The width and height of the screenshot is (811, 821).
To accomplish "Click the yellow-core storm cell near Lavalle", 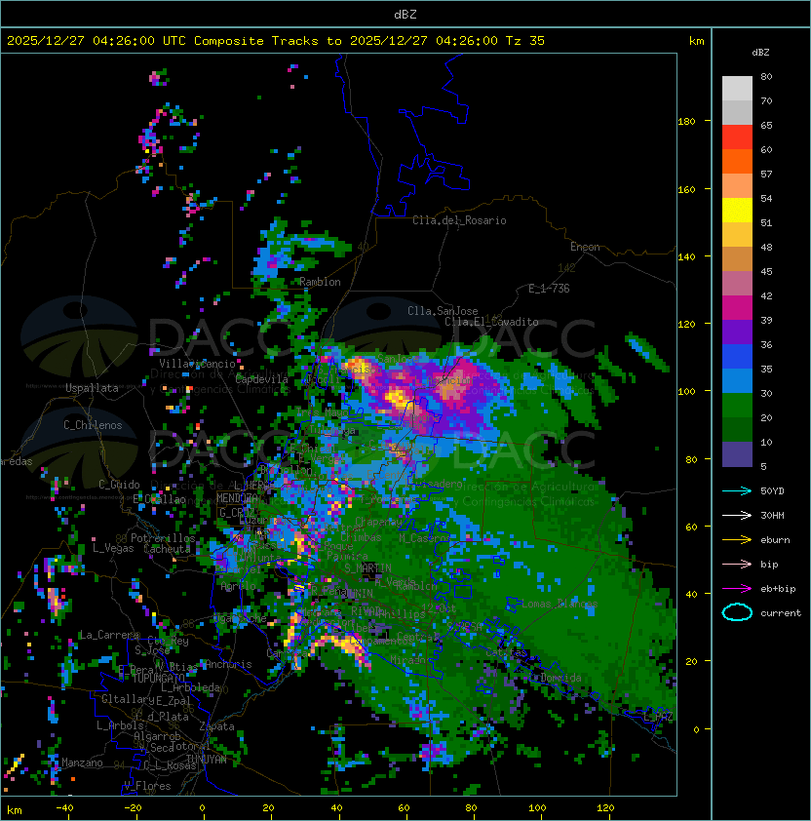I will 397,397.
